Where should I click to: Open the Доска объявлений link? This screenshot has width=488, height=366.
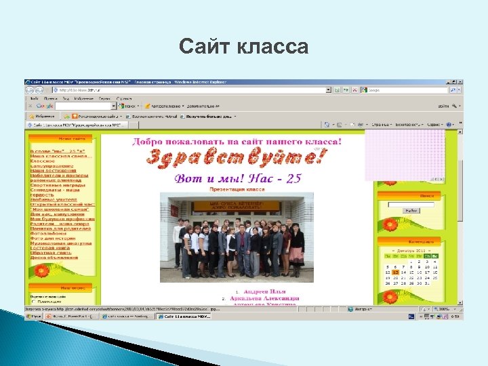click(x=54, y=258)
